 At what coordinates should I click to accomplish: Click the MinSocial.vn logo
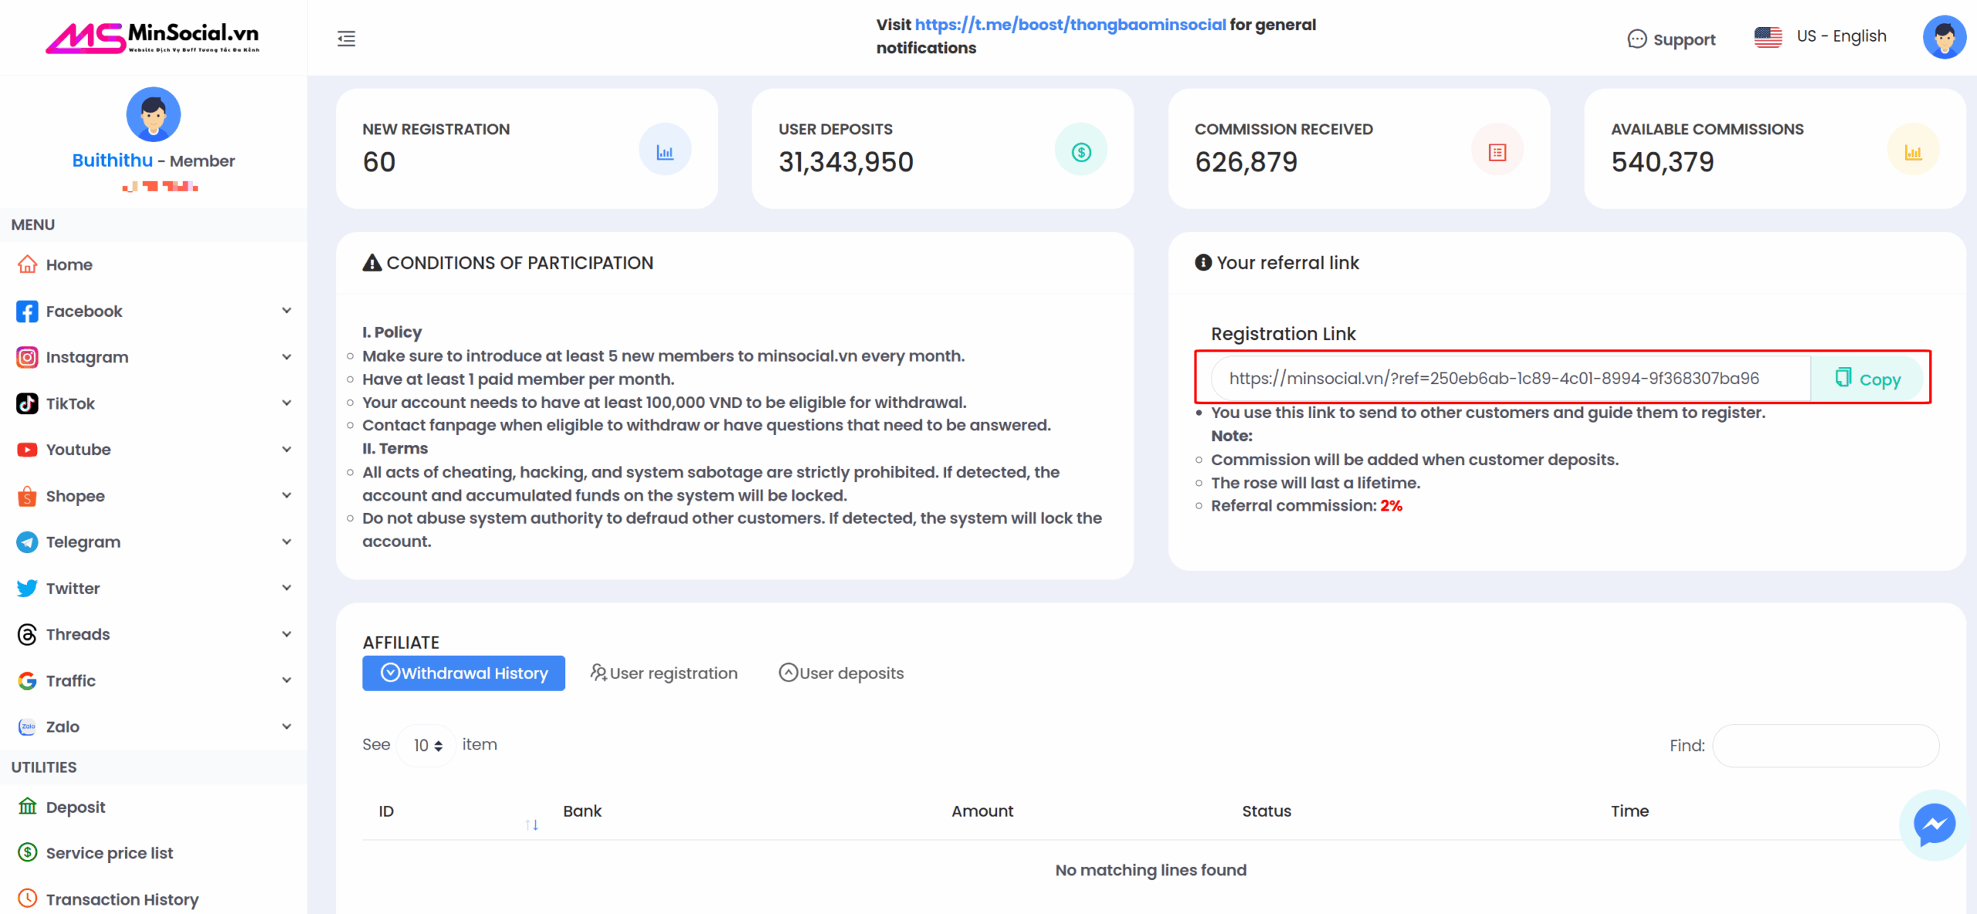[x=153, y=37]
